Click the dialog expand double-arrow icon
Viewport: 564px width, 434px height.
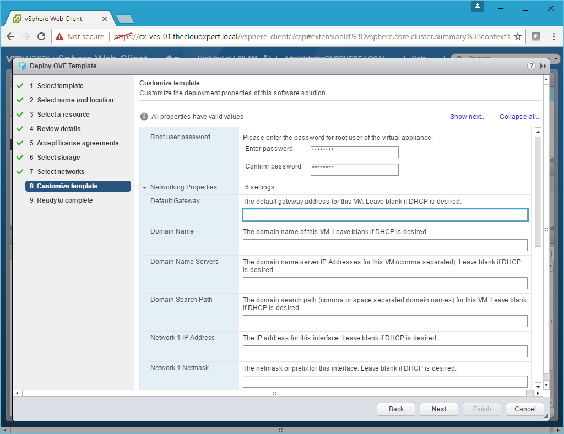[x=543, y=66]
